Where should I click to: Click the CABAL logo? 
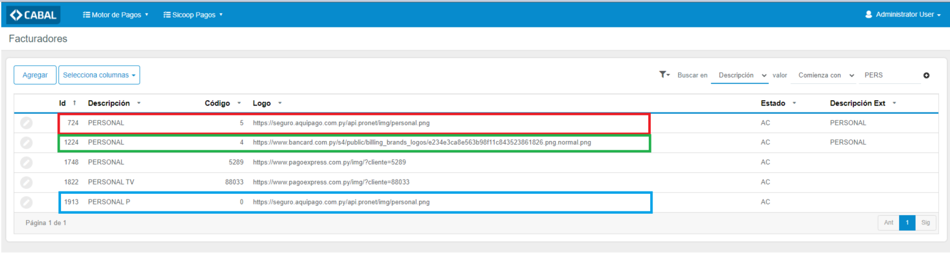coord(33,14)
